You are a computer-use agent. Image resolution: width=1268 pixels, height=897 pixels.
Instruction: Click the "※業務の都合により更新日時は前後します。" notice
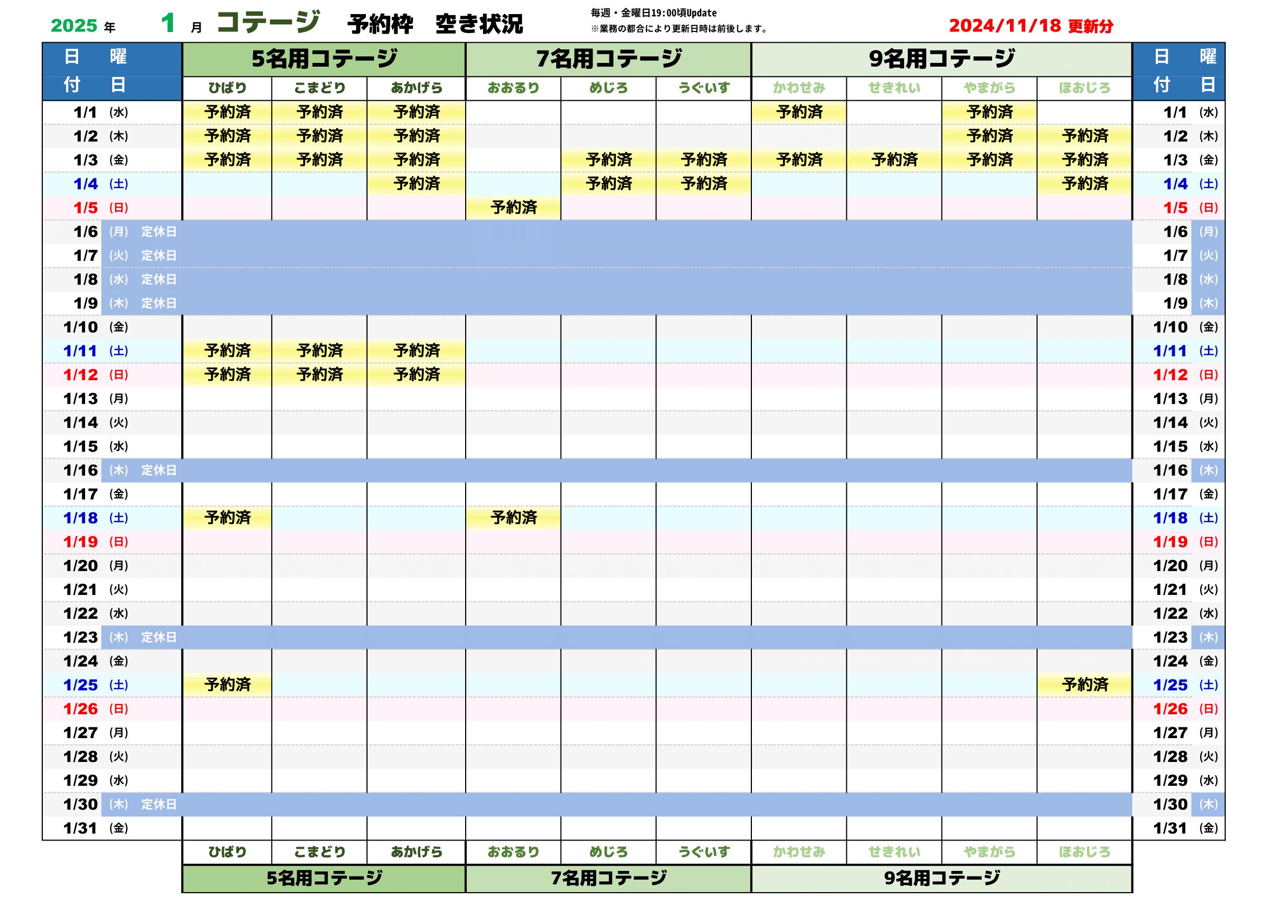coord(680,29)
